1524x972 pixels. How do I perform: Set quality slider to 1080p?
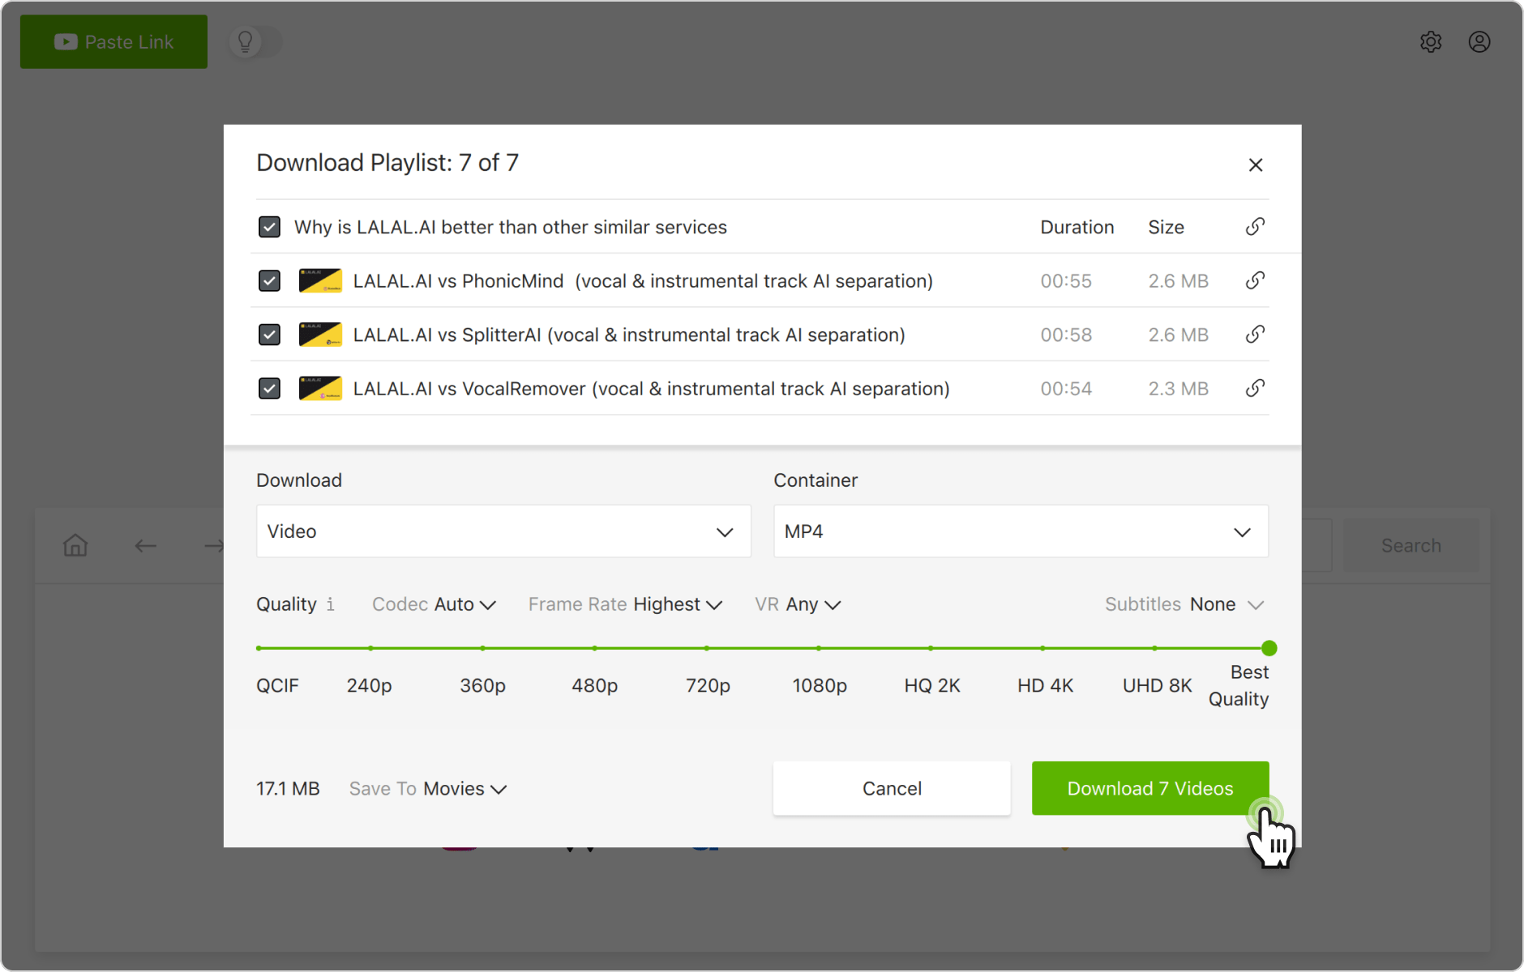819,648
